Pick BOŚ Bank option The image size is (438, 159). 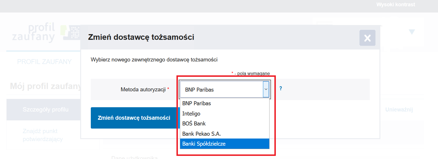[224, 124]
